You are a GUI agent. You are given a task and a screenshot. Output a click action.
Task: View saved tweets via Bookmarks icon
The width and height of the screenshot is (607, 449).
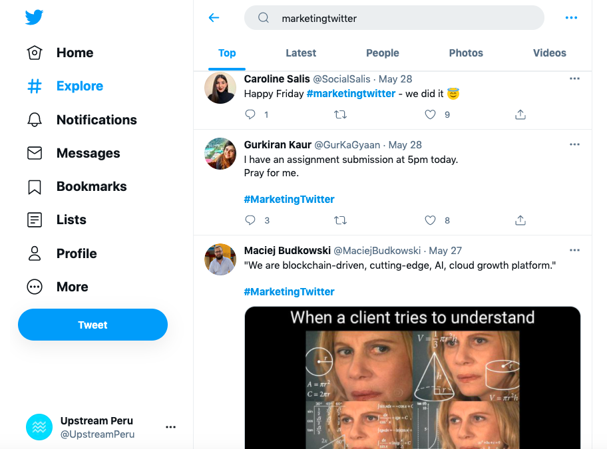pyautogui.click(x=34, y=186)
